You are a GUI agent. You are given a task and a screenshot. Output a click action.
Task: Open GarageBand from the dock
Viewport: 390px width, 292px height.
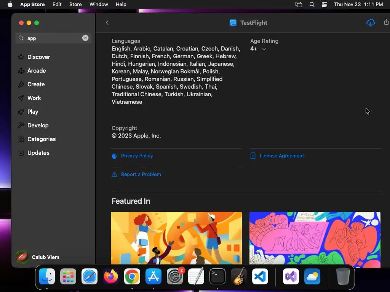[x=239, y=276]
